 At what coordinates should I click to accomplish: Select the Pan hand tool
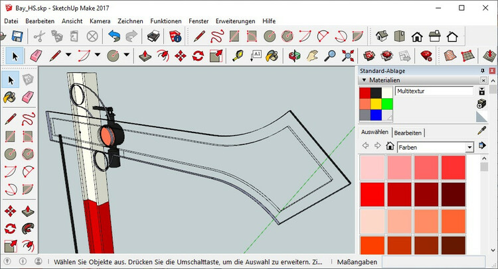[x=312, y=55]
